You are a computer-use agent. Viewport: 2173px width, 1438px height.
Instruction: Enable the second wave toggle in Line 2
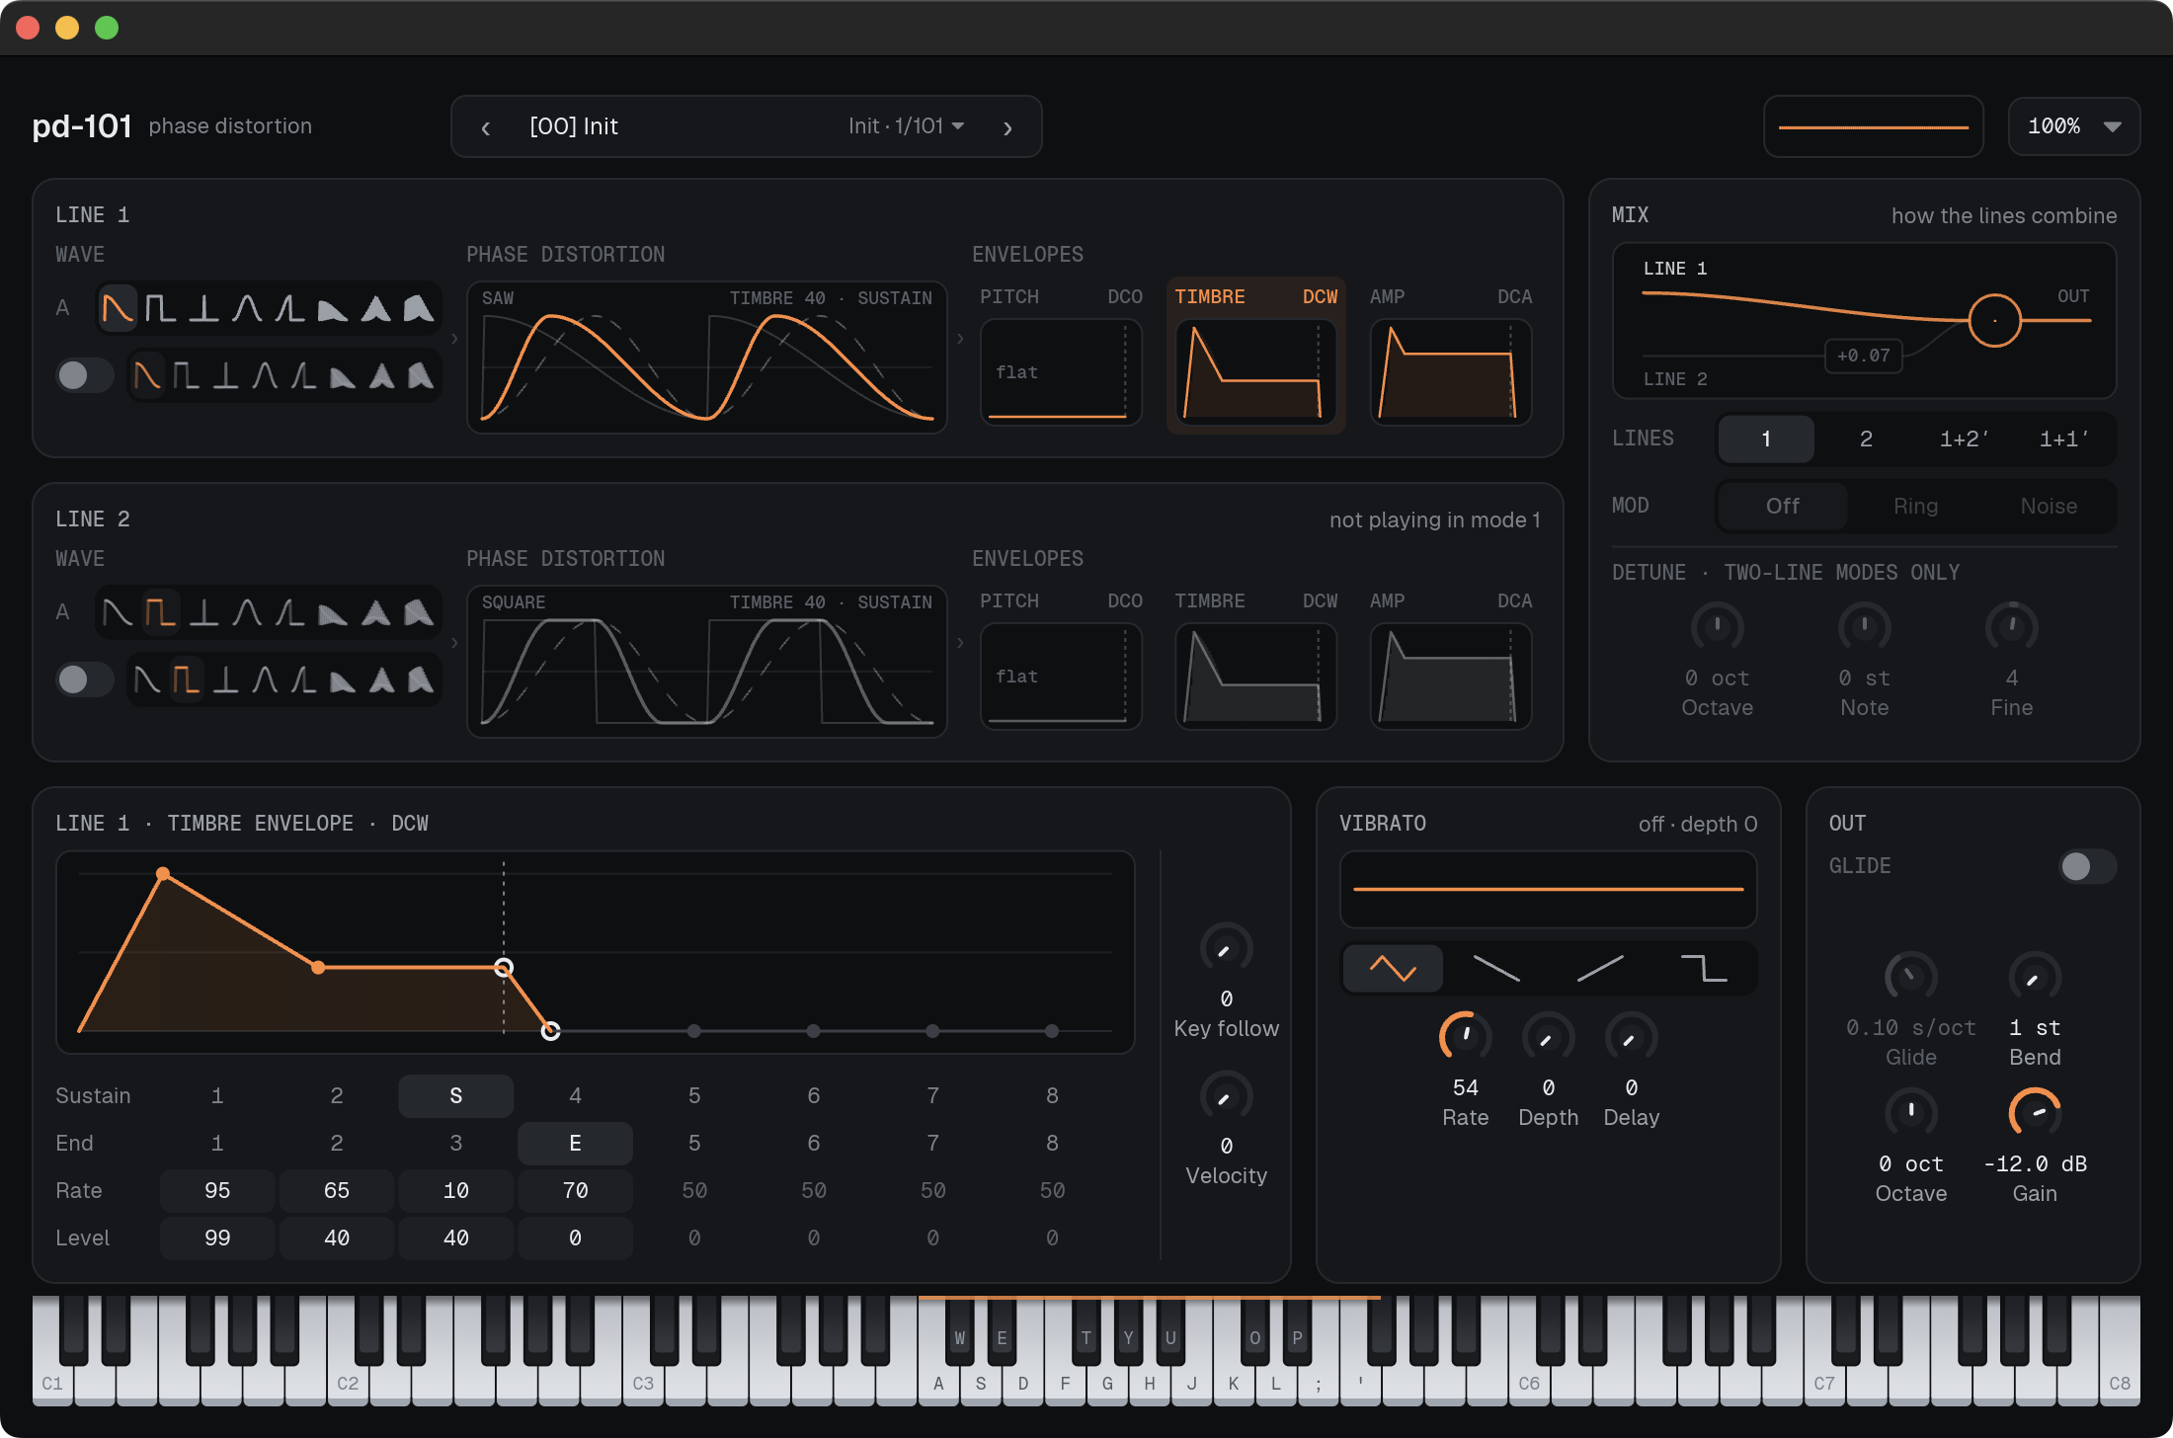click(85, 679)
